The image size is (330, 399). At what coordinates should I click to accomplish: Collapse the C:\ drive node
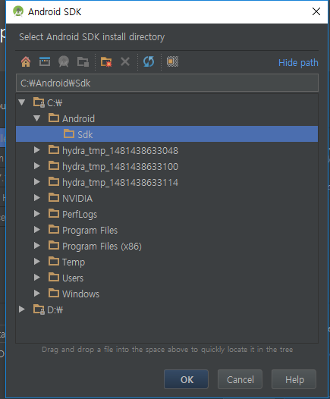[22, 102]
